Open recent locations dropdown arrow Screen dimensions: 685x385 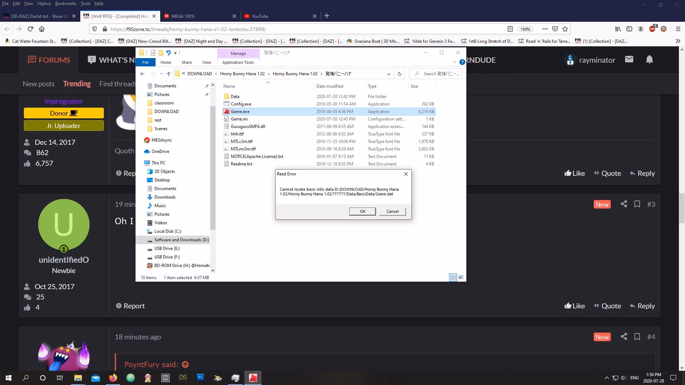click(x=161, y=74)
